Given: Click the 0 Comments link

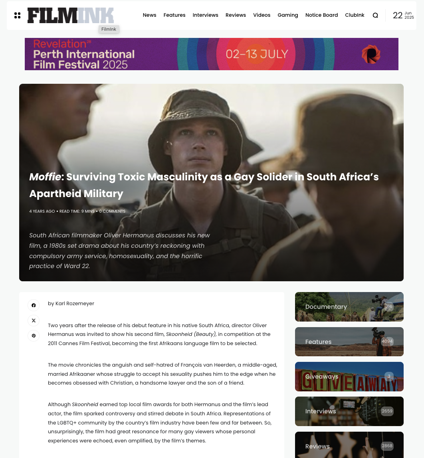Looking at the screenshot, I should click(112, 211).
